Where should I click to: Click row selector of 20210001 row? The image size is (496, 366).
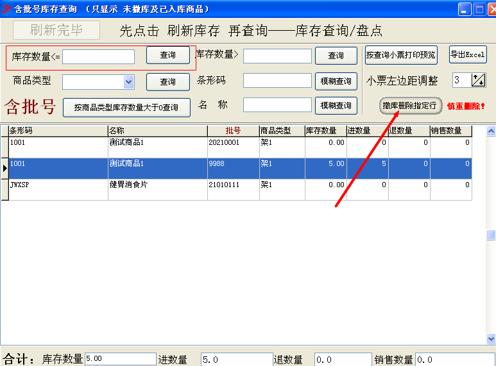coord(4,147)
